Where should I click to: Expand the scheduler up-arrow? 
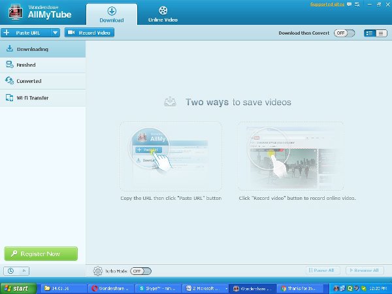[x=24, y=270]
